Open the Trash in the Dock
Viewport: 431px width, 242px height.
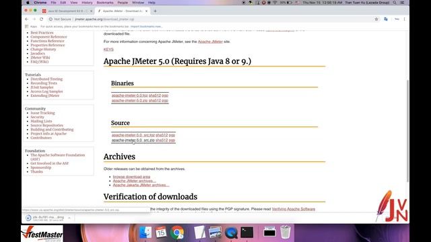(286, 233)
